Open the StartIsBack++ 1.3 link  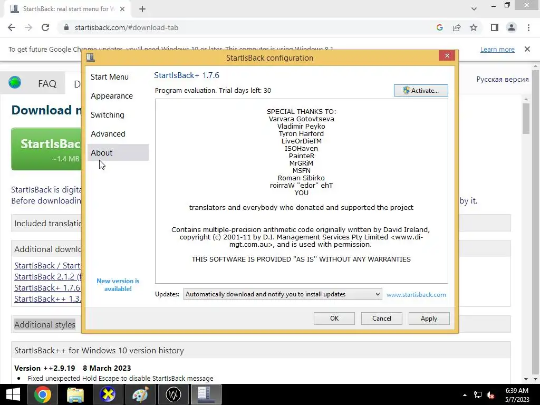point(48,298)
